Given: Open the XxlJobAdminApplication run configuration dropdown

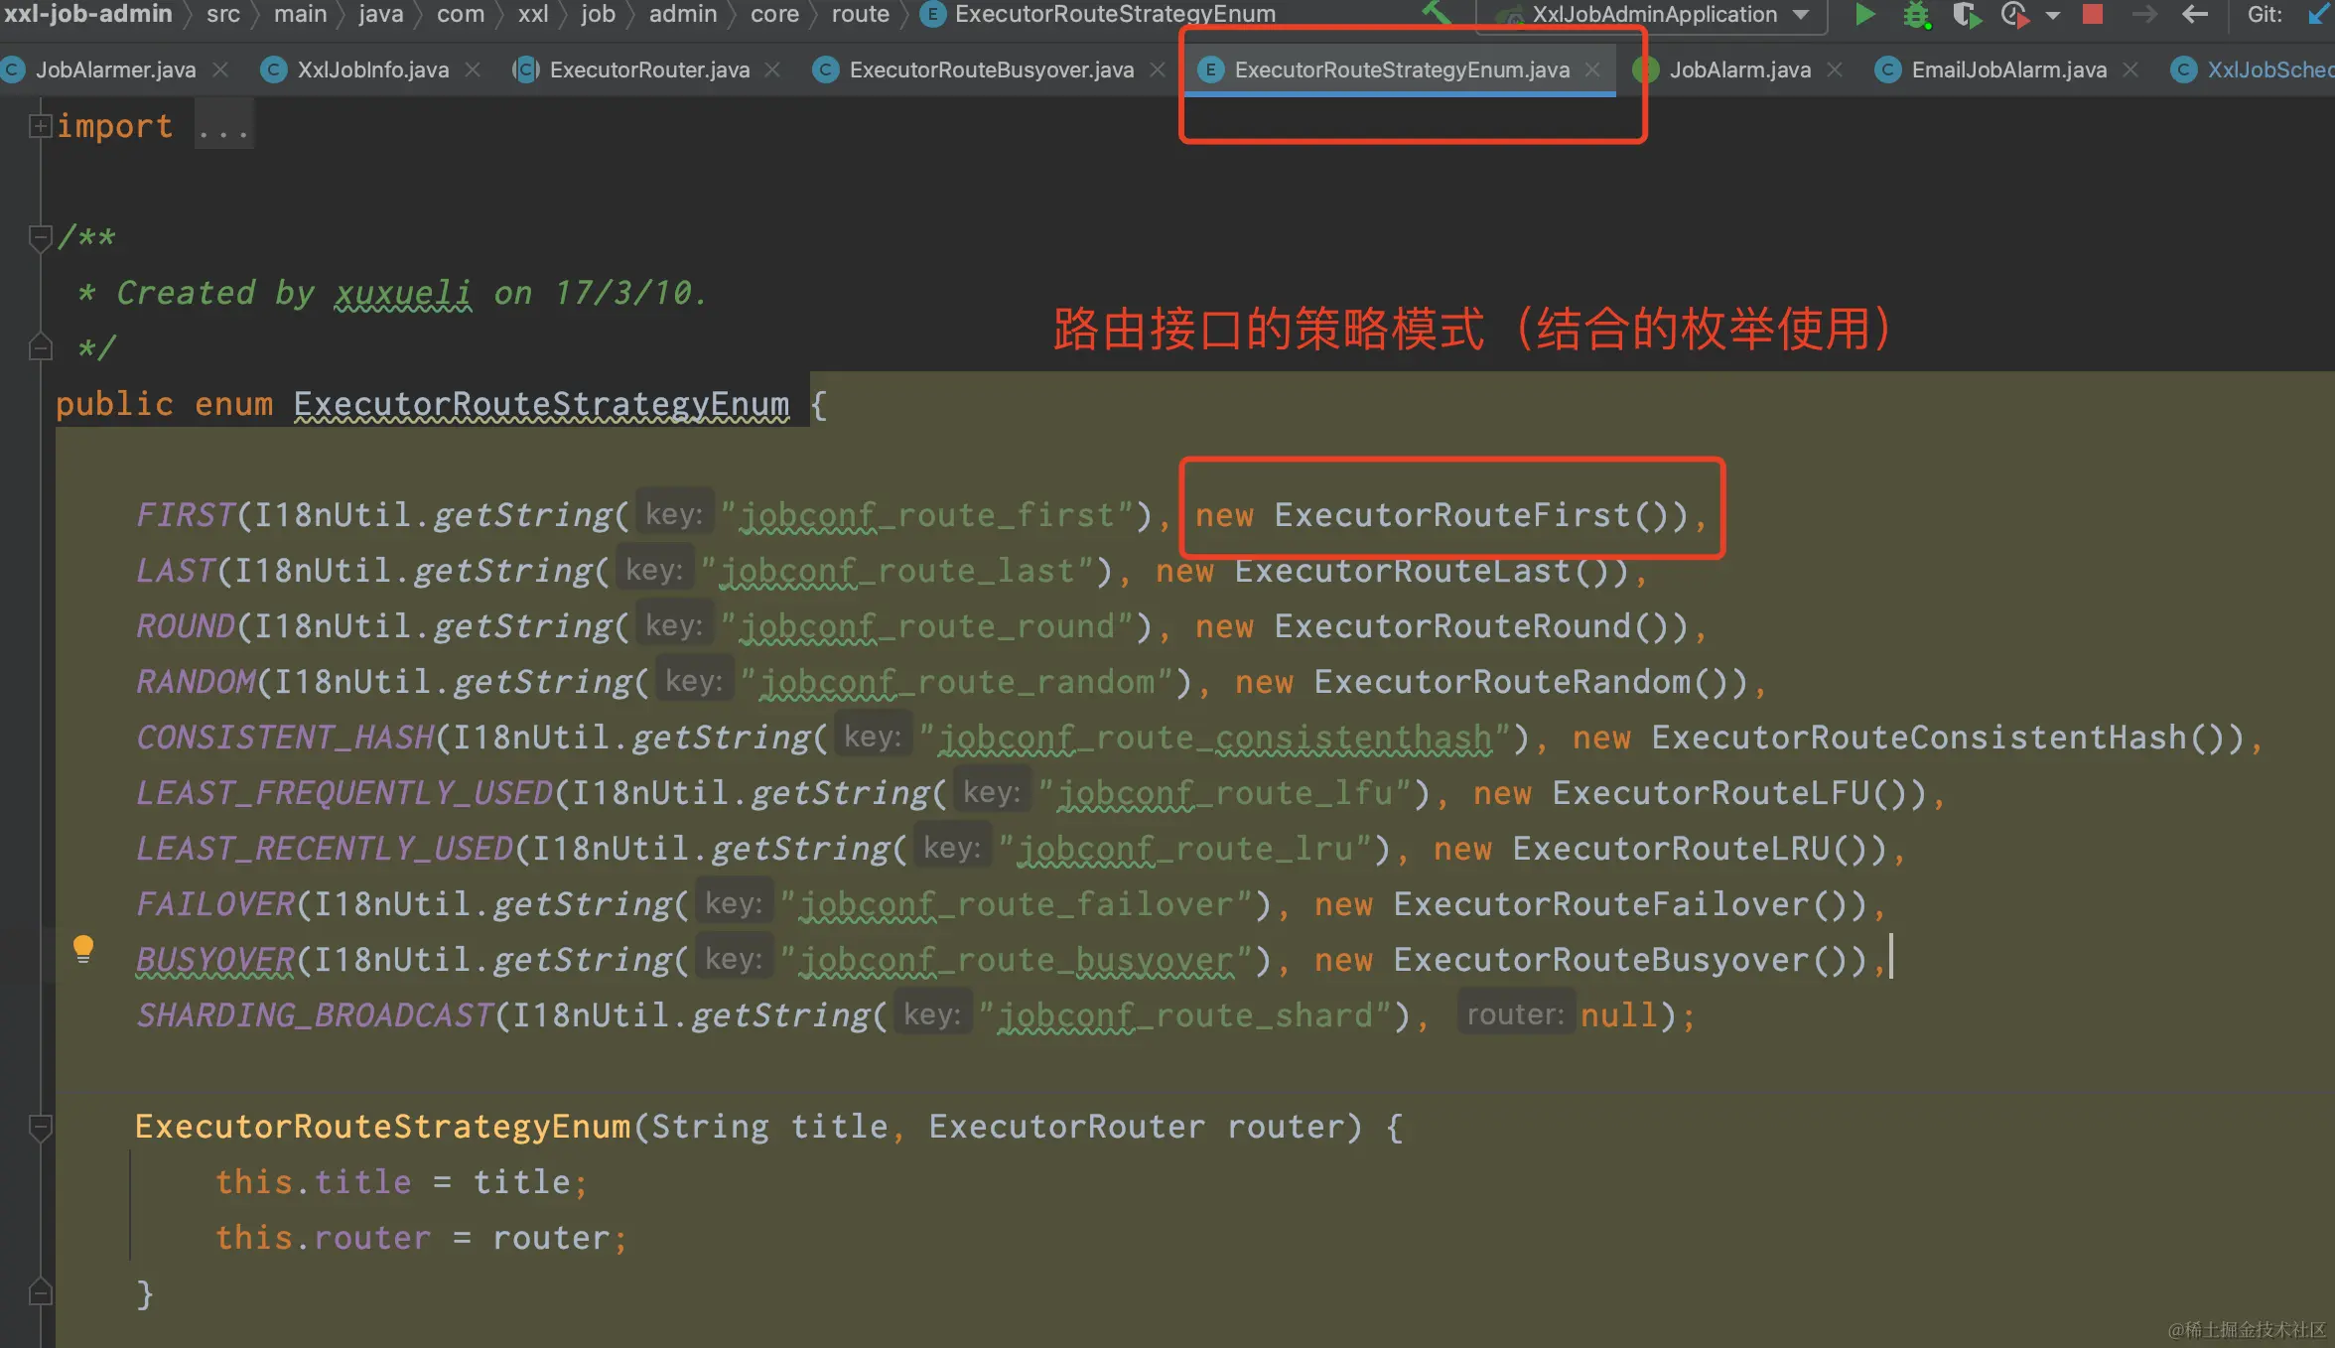Looking at the screenshot, I should click(x=1653, y=15).
